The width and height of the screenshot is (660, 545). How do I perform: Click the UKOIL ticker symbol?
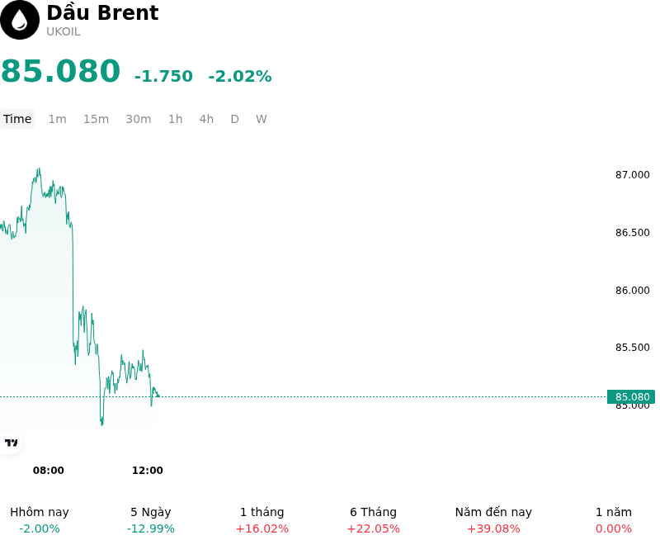click(64, 31)
